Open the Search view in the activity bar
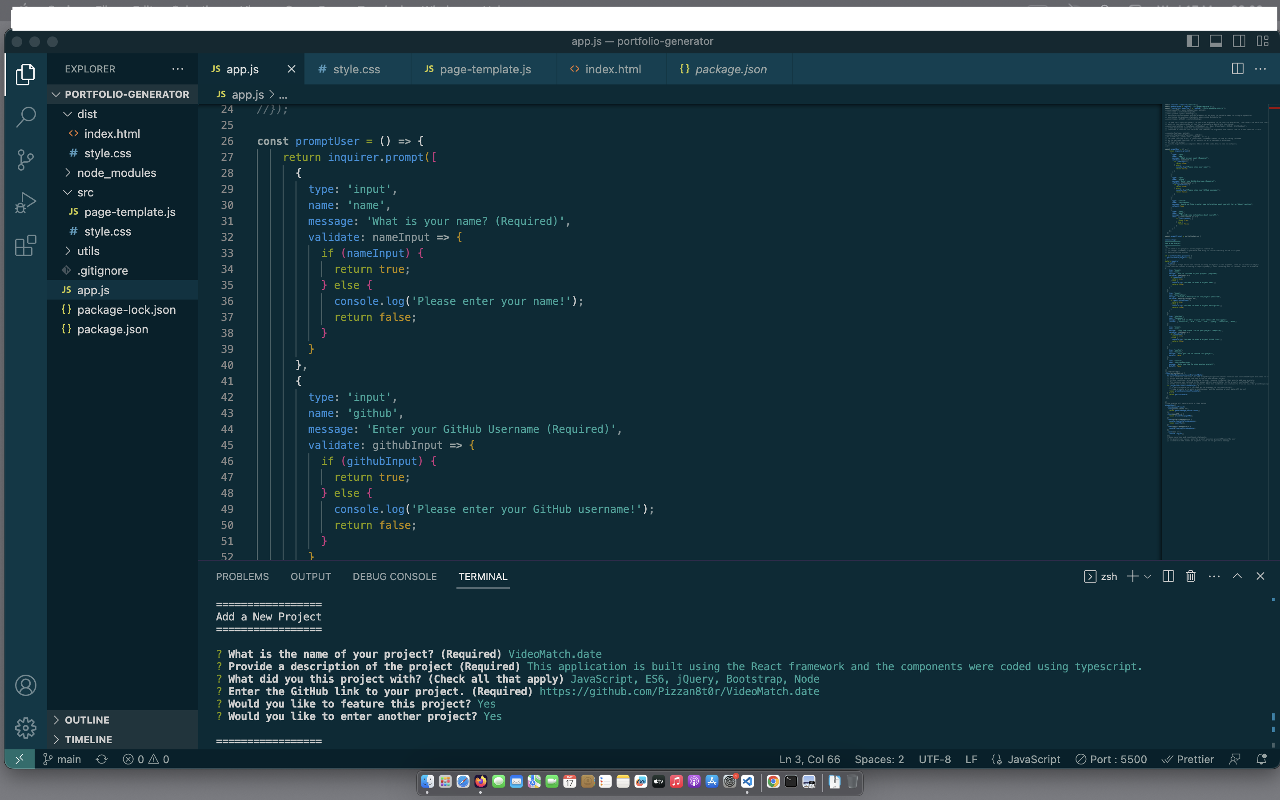 (x=25, y=117)
